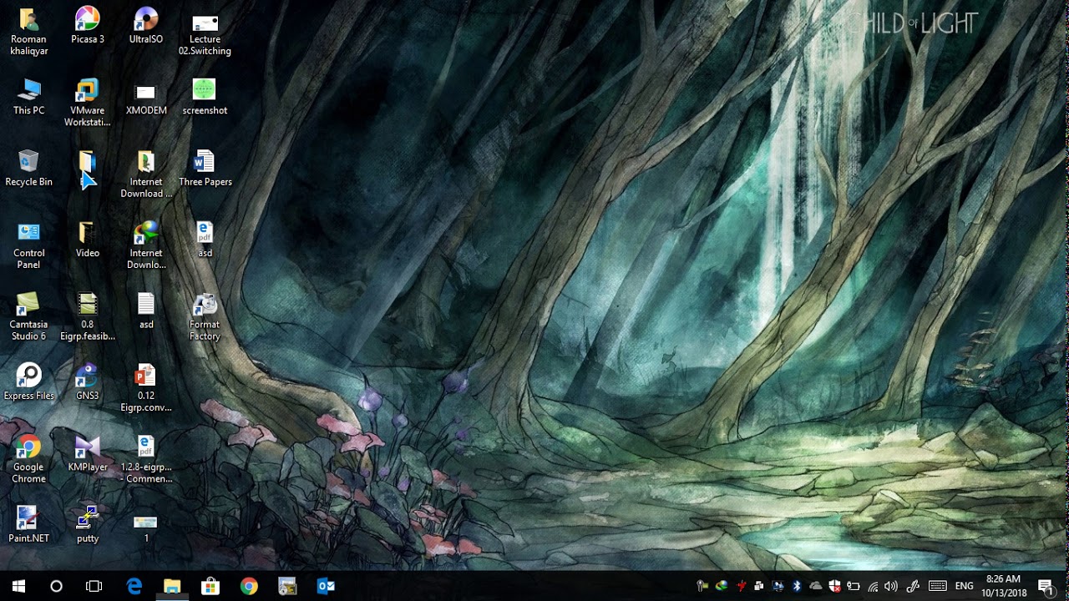This screenshot has width=1069, height=601.
Task: Open the Rooman khaliqyar user folder icon
Action: (x=28, y=32)
